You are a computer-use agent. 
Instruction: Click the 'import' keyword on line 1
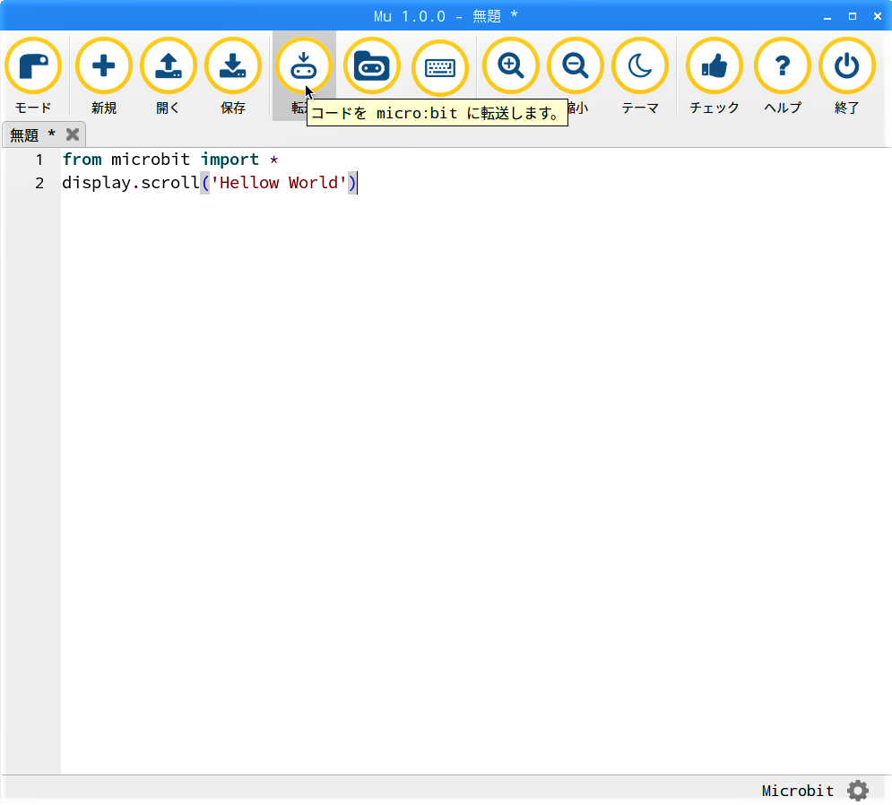(x=229, y=160)
